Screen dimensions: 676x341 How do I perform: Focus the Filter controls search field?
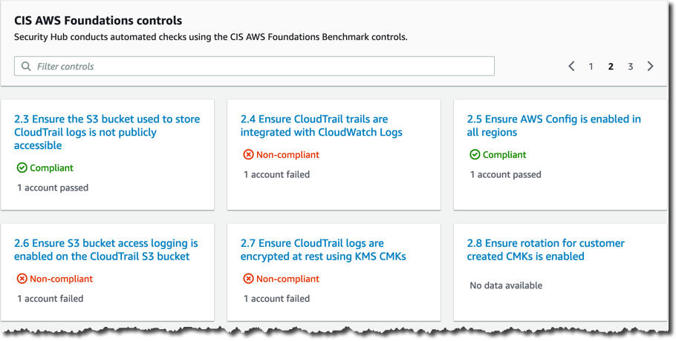coord(254,66)
